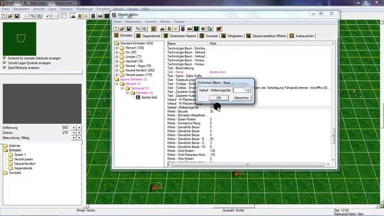Click Object editor icon in Objekt-Editor toolbar

182,29
